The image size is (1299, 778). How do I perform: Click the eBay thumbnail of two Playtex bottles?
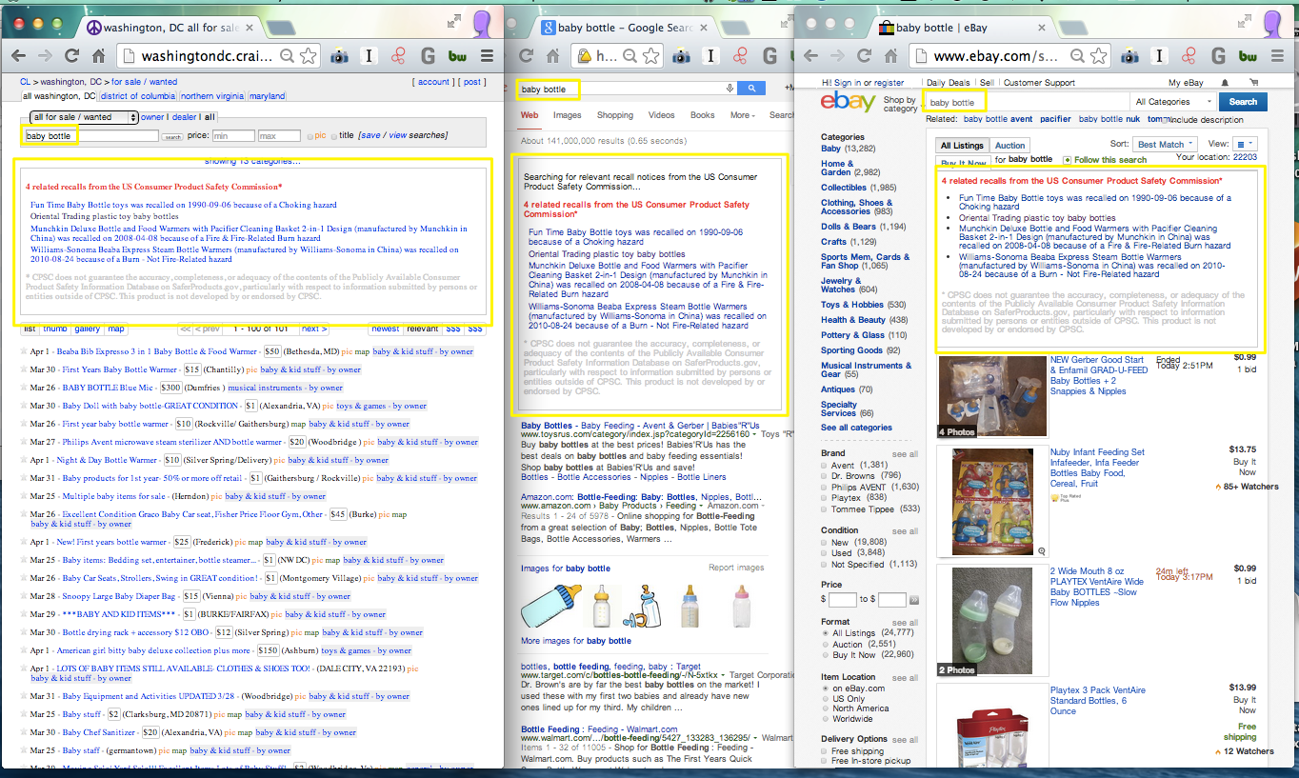click(990, 620)
